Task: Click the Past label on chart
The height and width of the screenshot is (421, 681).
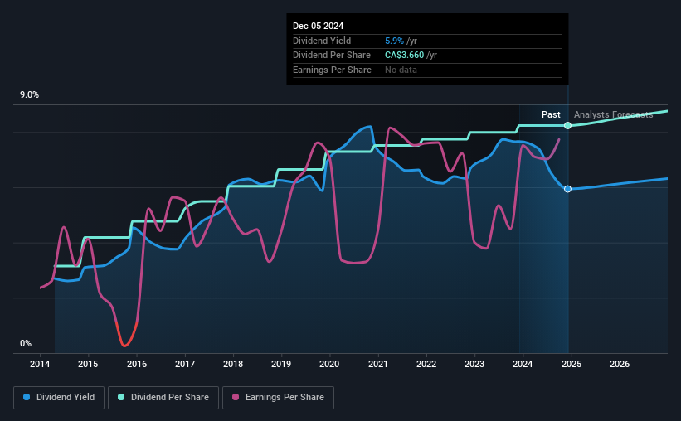Action: pyautogui.click(x=551, y=114)
